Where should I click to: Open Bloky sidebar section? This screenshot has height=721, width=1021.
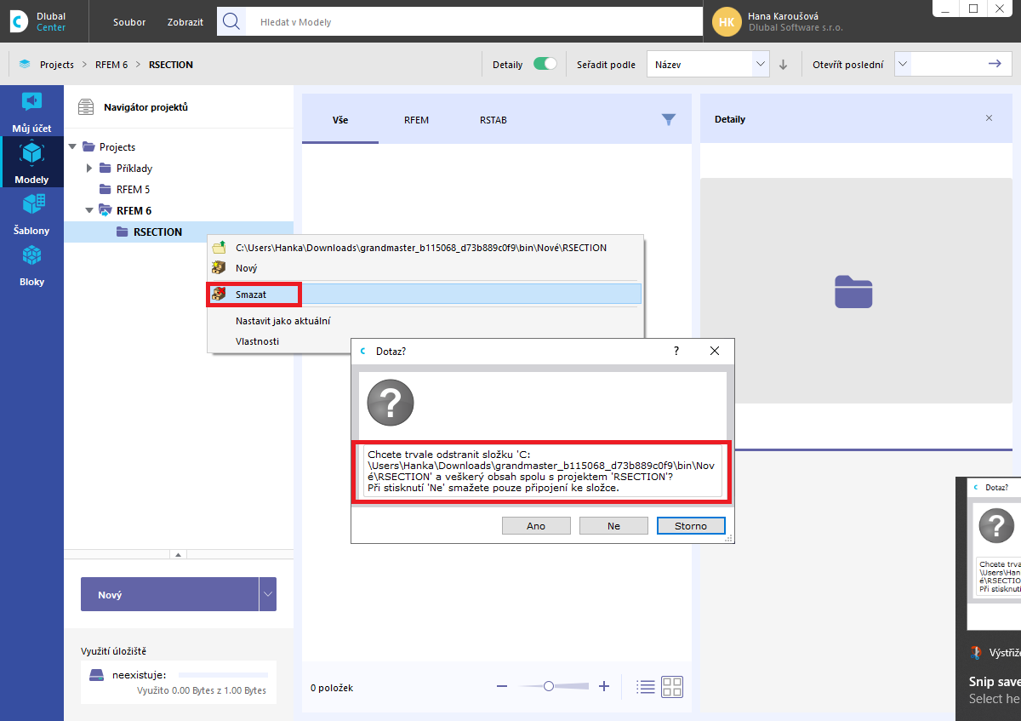[31, 264]
